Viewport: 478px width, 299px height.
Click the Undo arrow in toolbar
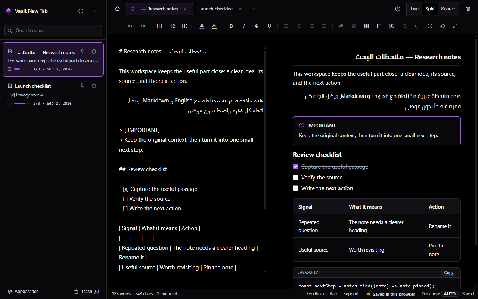[x=130, y=26]
